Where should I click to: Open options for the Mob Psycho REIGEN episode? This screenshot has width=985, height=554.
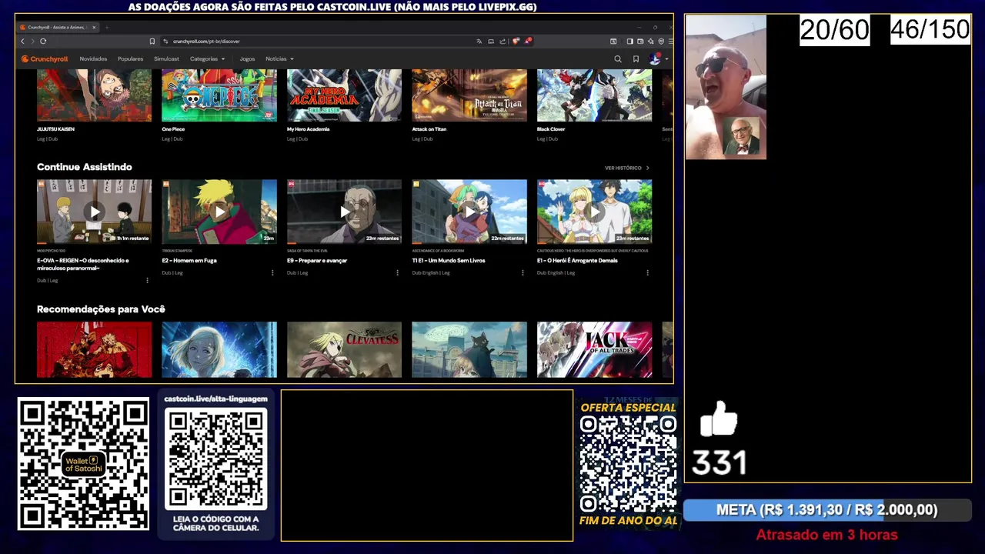[147, 280]
